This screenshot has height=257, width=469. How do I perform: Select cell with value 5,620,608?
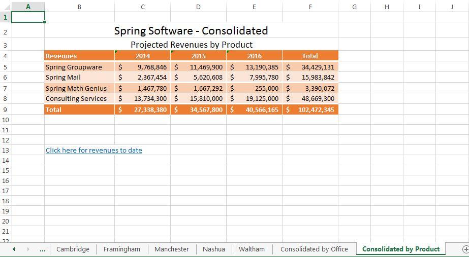(198, 78)
